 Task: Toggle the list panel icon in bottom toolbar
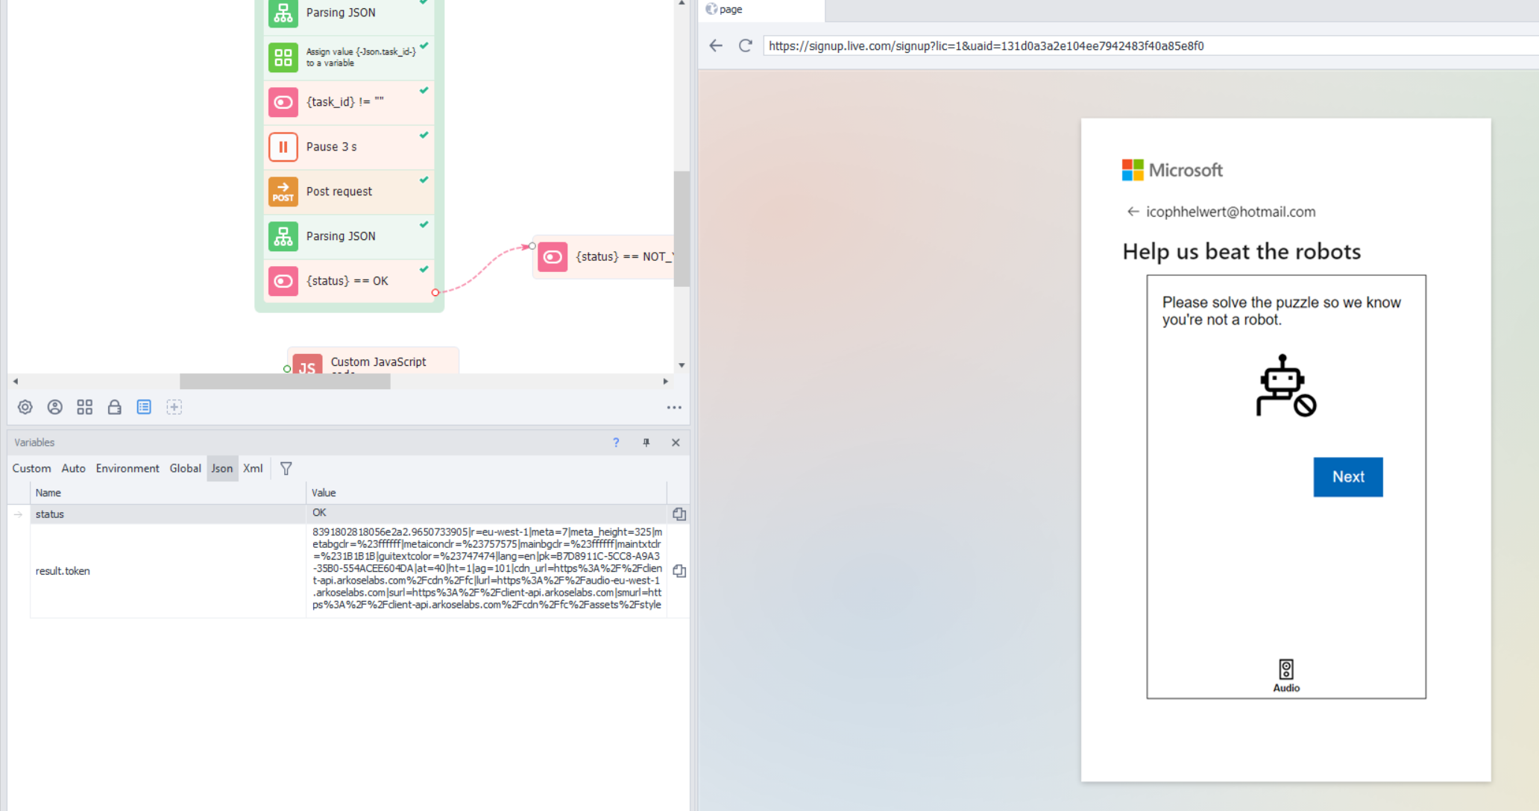tap(144, 407)
